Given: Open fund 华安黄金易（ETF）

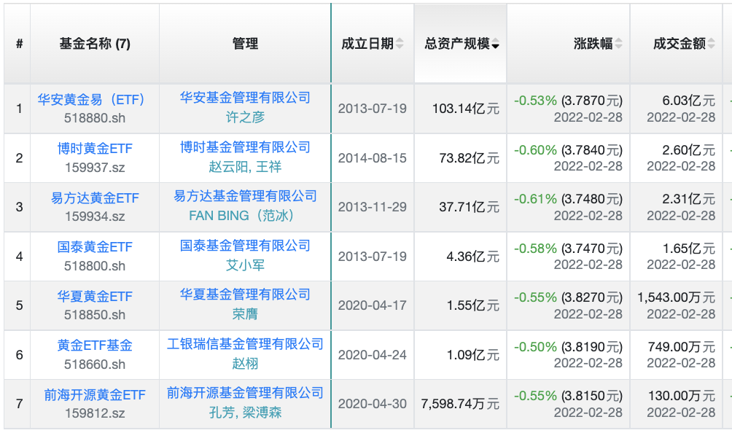Looking at the screenshot, I should [91, 99].
